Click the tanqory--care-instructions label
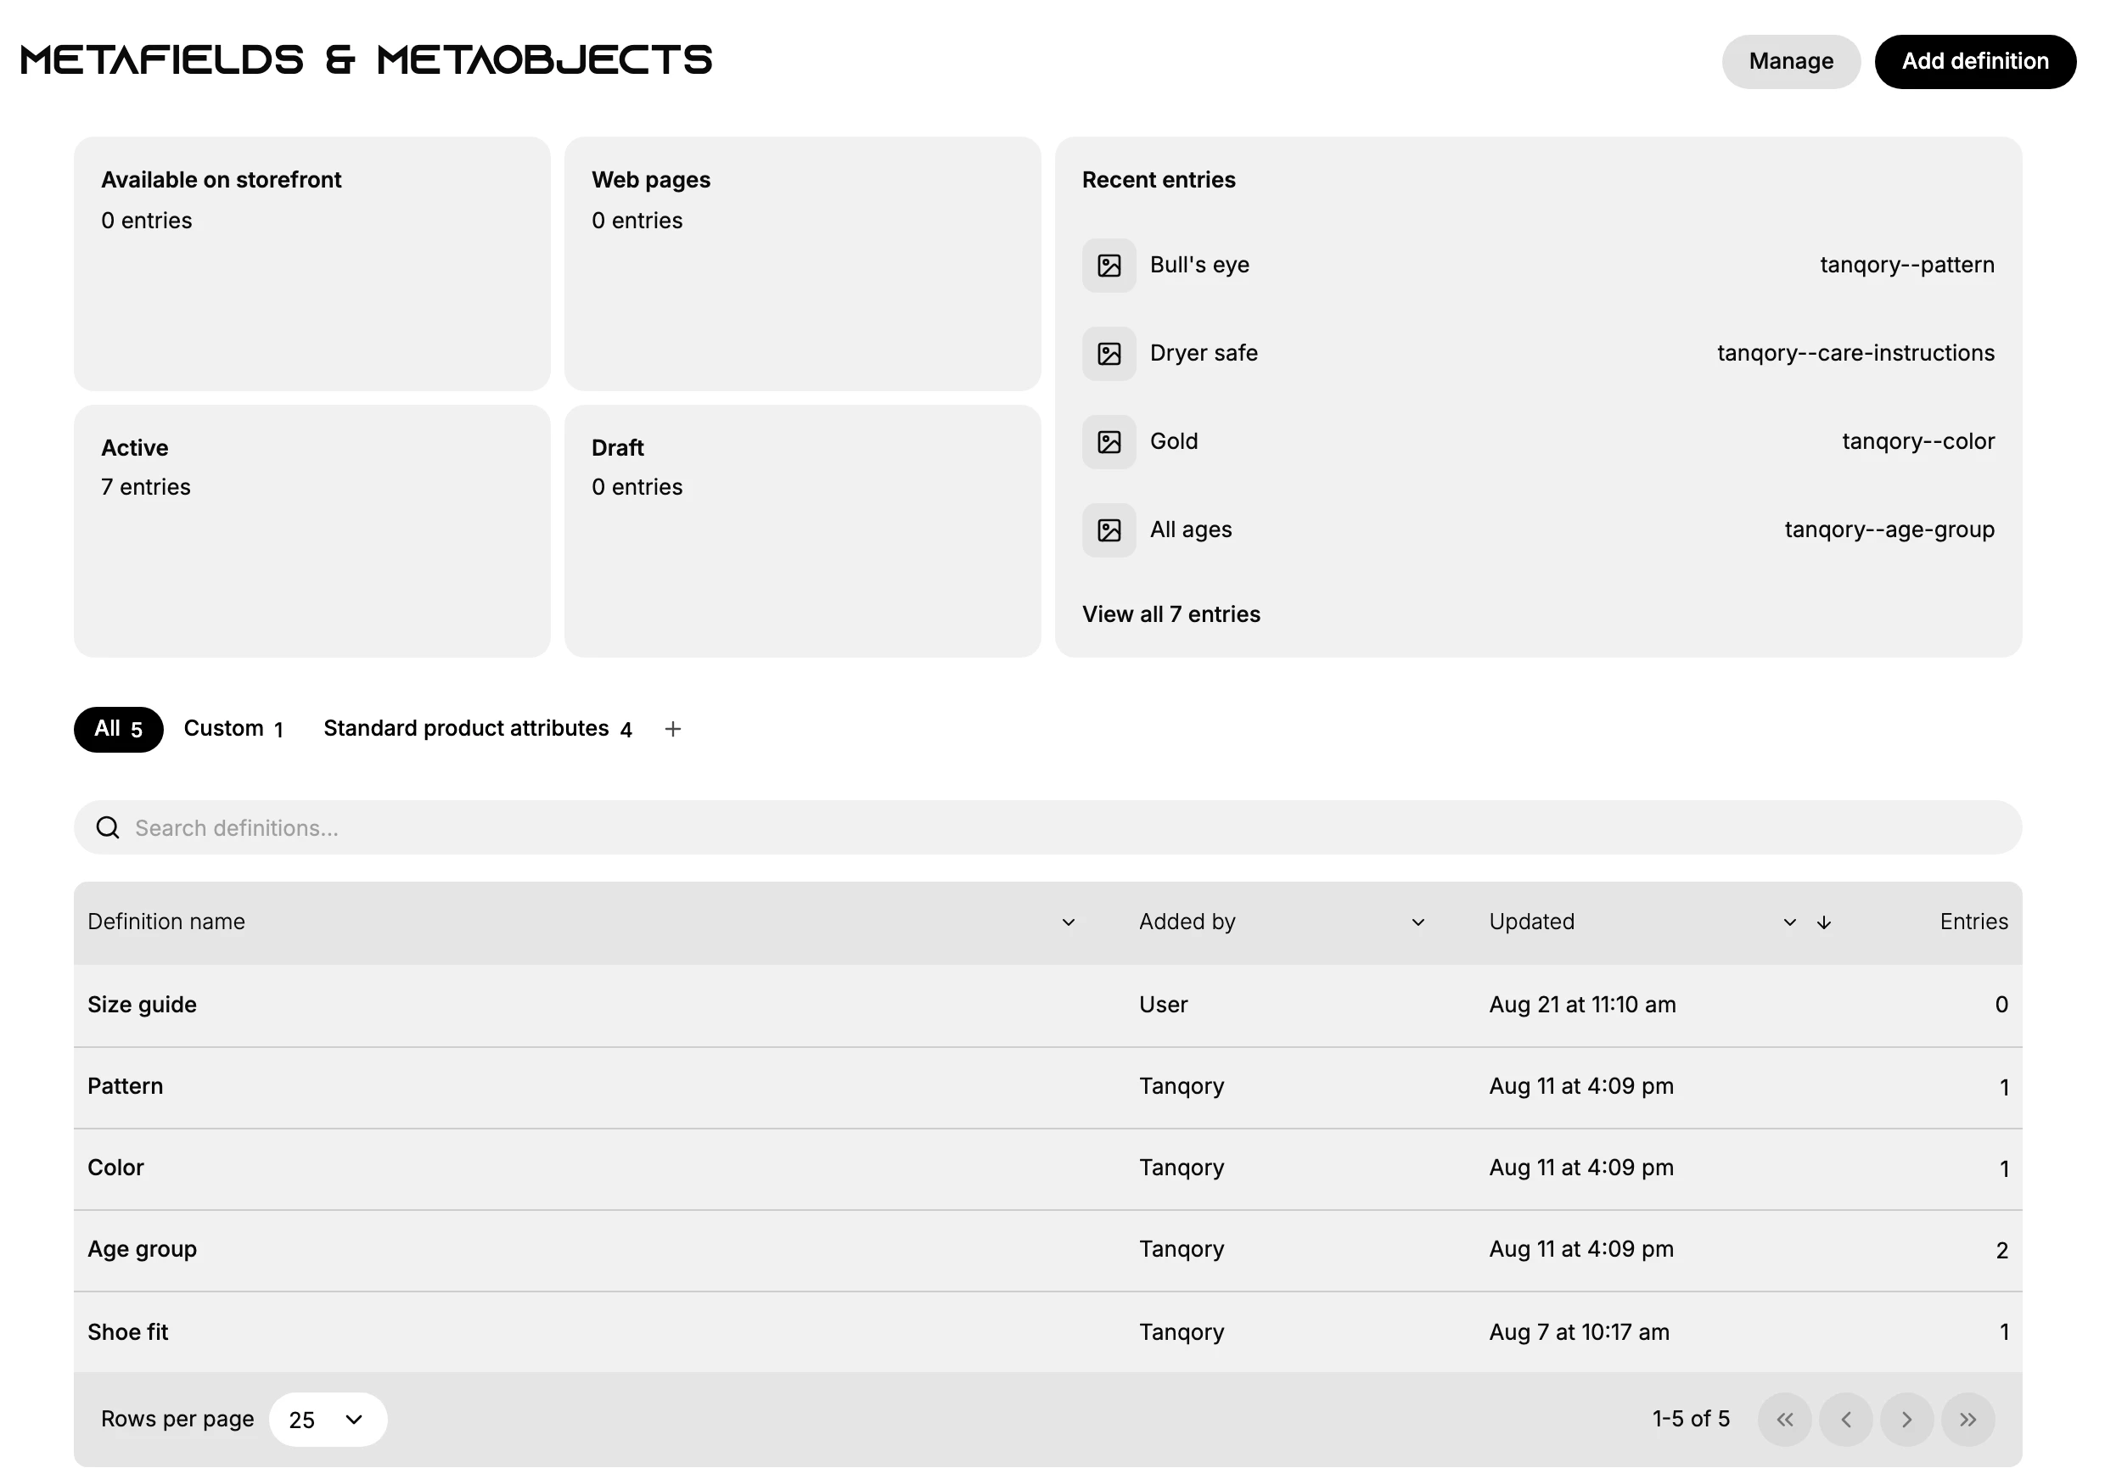This screenshot has height=1468, width=2105. (1855, 354)
